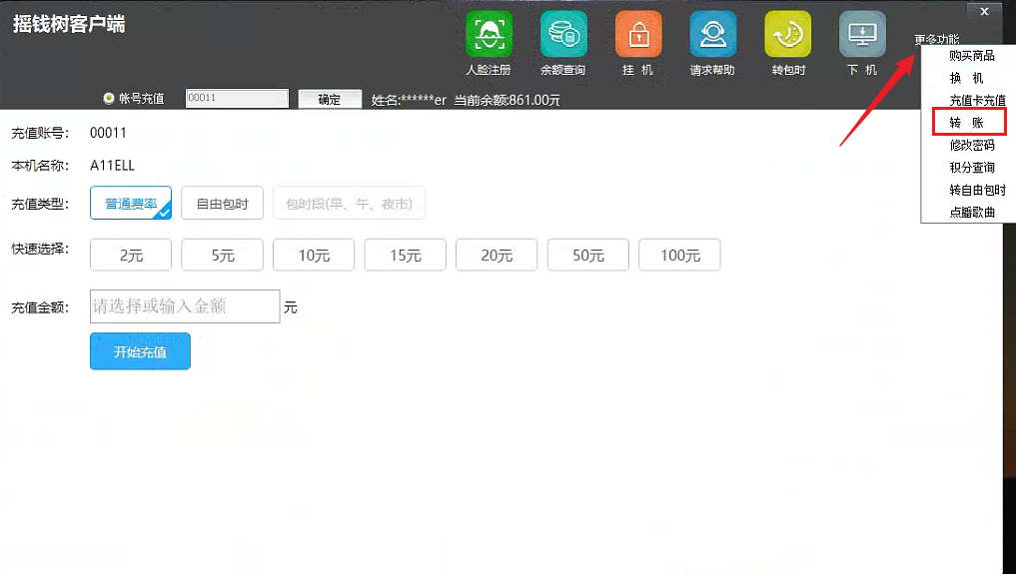Click the 余额查询 balance inquiry icon
1016x574 pixels.
click(563, 34)
